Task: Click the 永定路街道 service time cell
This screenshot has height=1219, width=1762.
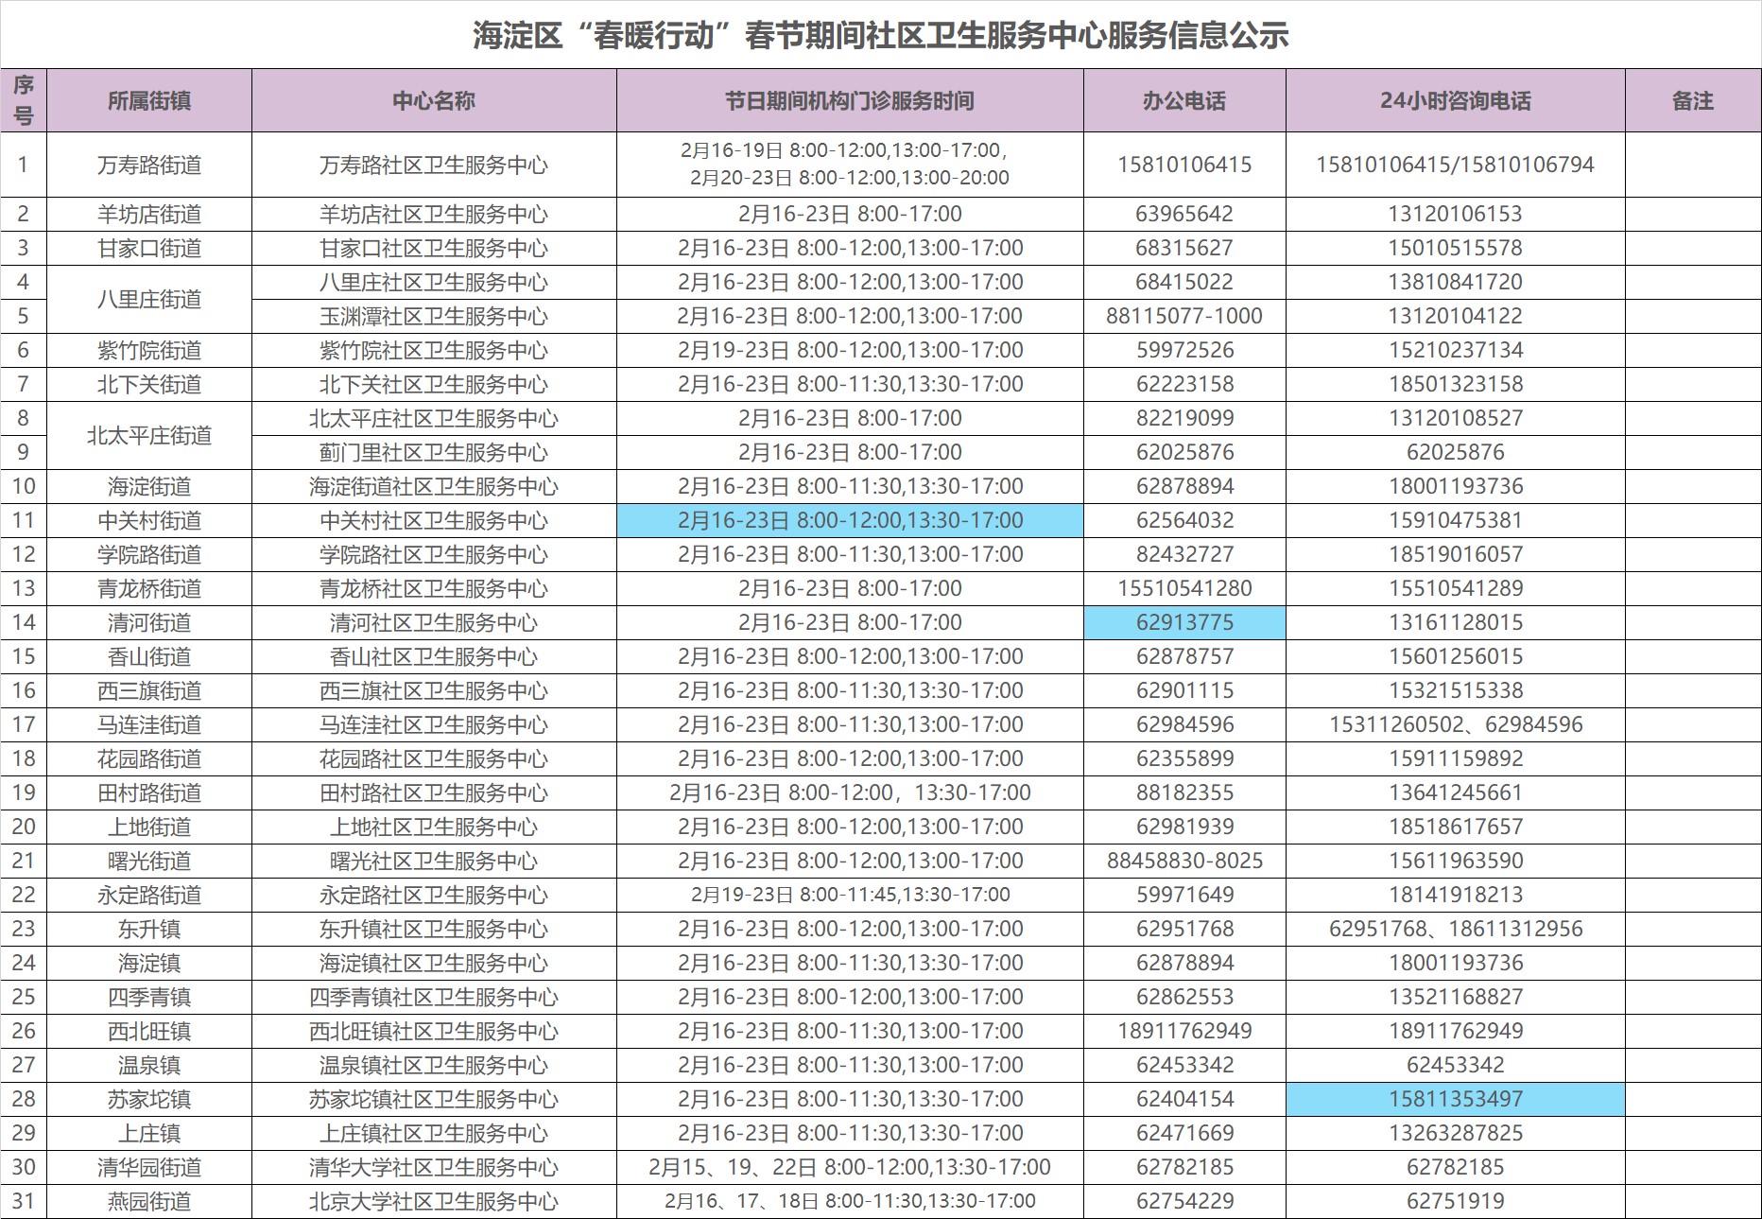Action: pos(850,895)
